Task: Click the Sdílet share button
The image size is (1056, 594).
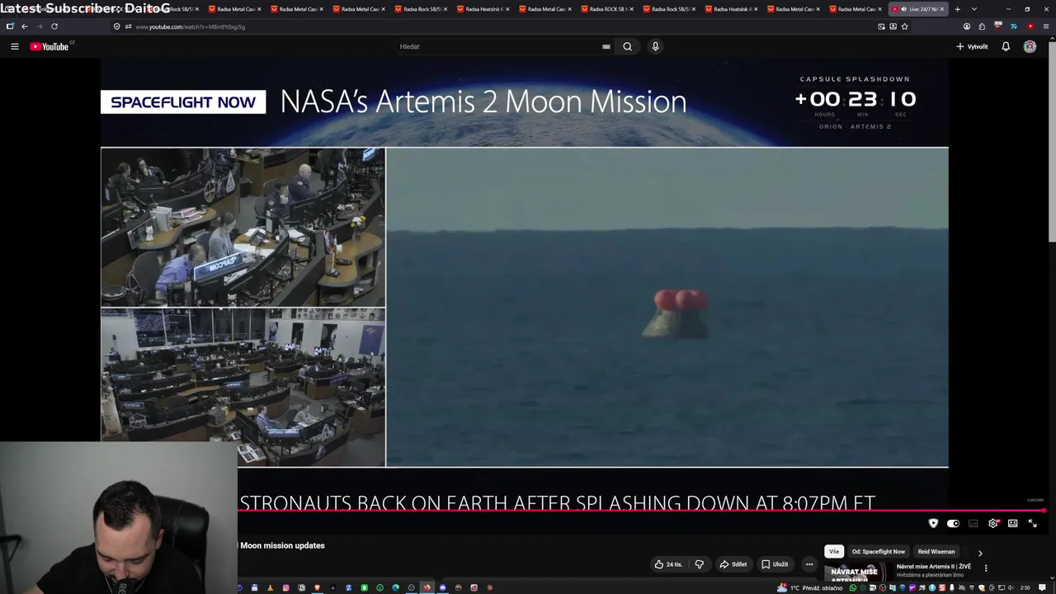Action: tap(733, 564)
